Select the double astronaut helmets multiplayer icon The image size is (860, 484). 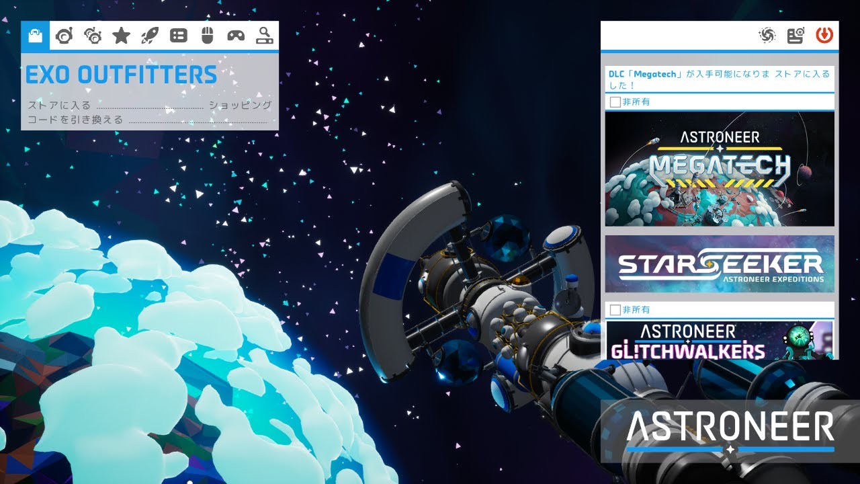click(x=93, y=36)
